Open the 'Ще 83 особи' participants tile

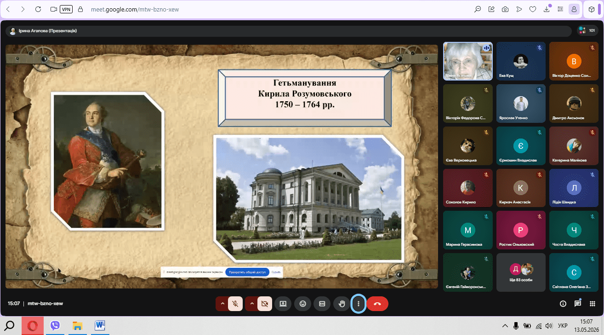point(521,272)
